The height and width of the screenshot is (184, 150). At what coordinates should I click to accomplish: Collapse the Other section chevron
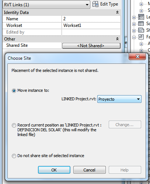point(117,39)
